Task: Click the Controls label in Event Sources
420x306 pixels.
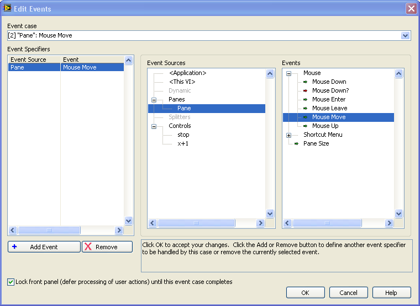Action: click(x=180, y=126)
